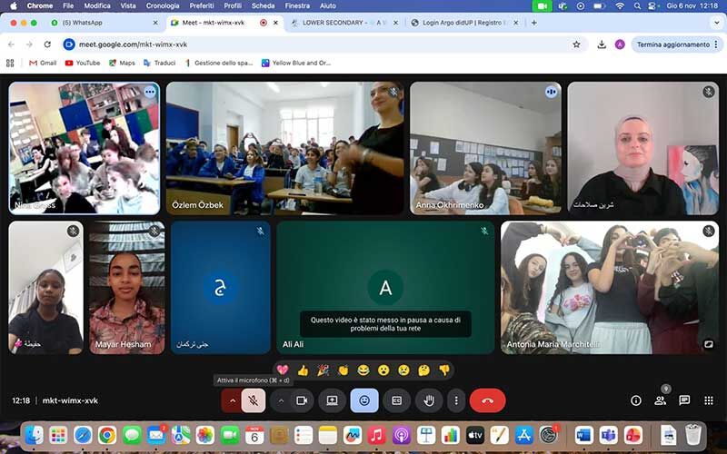Open Gestione dello spa... bookmark
The width and height of the screenshot is (727, 454).
point(219,63)
